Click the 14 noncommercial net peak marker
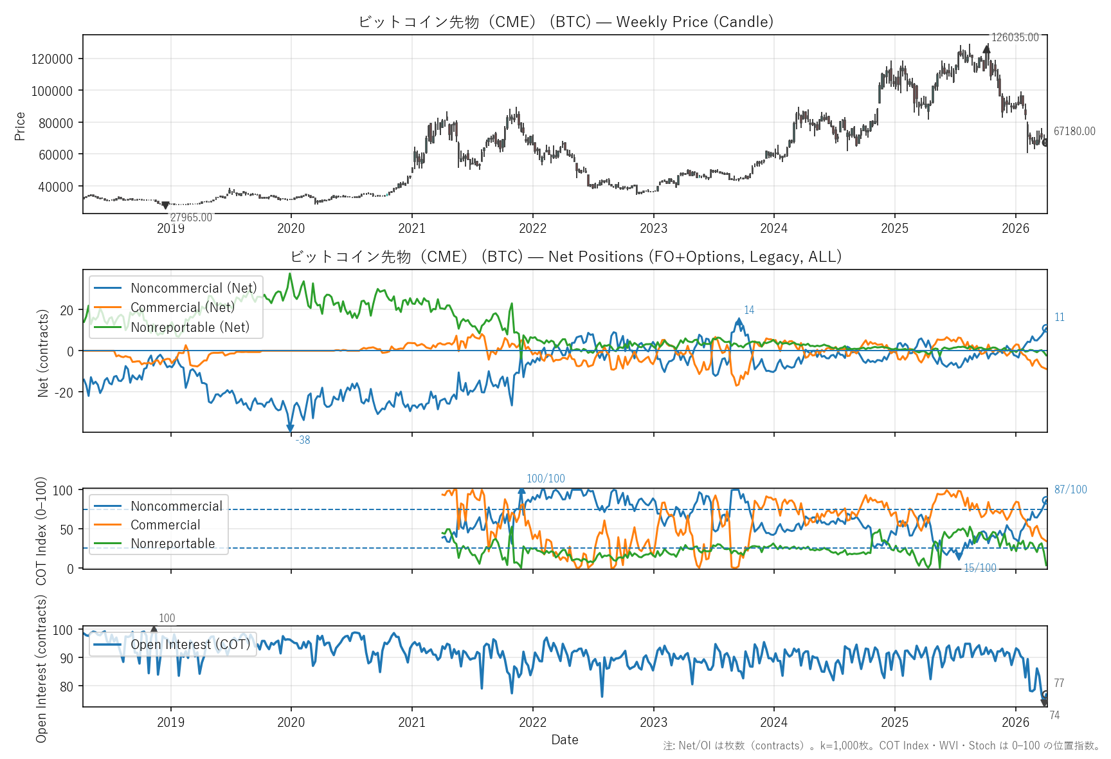This screenshot has height=759, width=1111. [x=739, y=322]
